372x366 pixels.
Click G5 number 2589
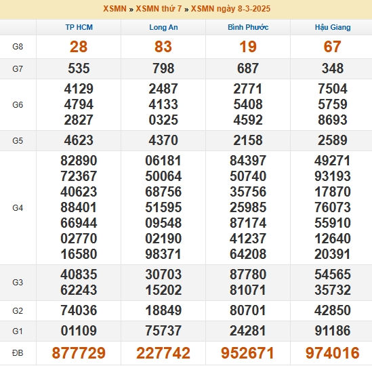(333, 140)
